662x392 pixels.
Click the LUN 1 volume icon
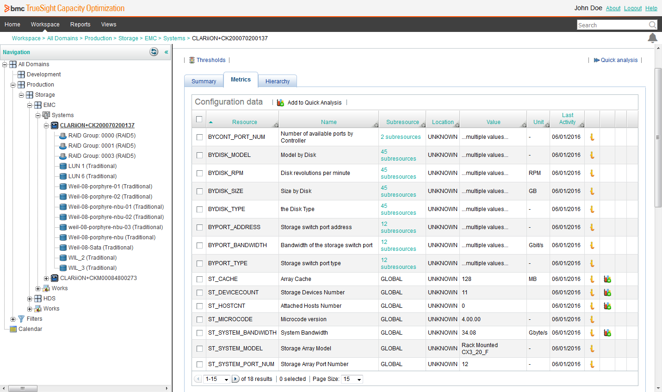click(x=63, y=166)
